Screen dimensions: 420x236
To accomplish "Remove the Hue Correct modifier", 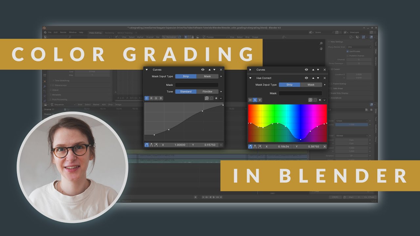I will (x=325, y=78).
